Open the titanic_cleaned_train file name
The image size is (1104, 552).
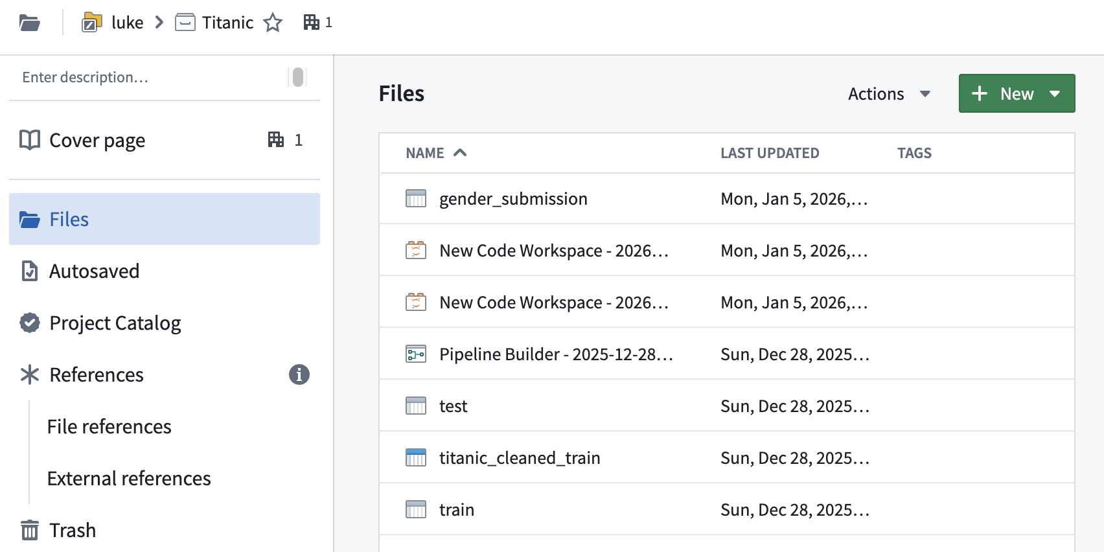[x=520, y=457]
